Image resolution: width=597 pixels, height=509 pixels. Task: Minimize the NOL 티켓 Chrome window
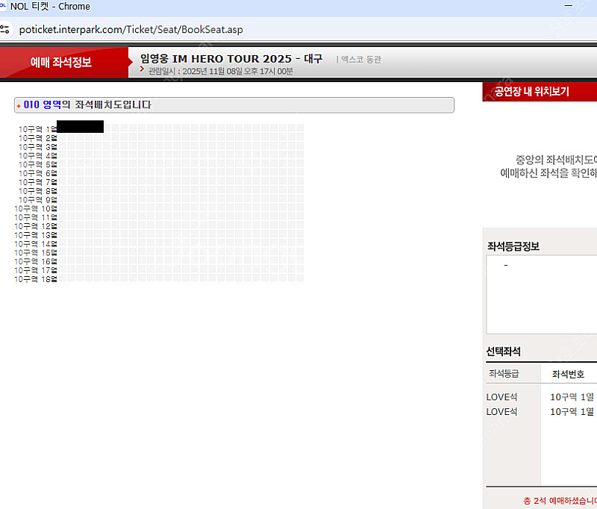coord(568,6)
